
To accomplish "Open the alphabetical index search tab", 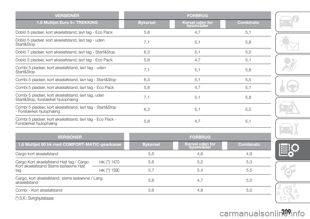I will [x=293, y=193].
